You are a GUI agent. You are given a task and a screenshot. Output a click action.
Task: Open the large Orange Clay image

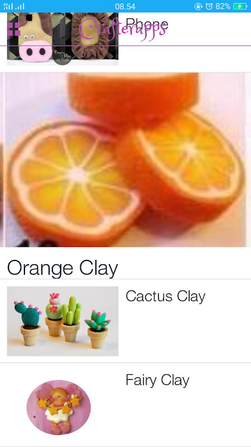[x=126, y=160]
